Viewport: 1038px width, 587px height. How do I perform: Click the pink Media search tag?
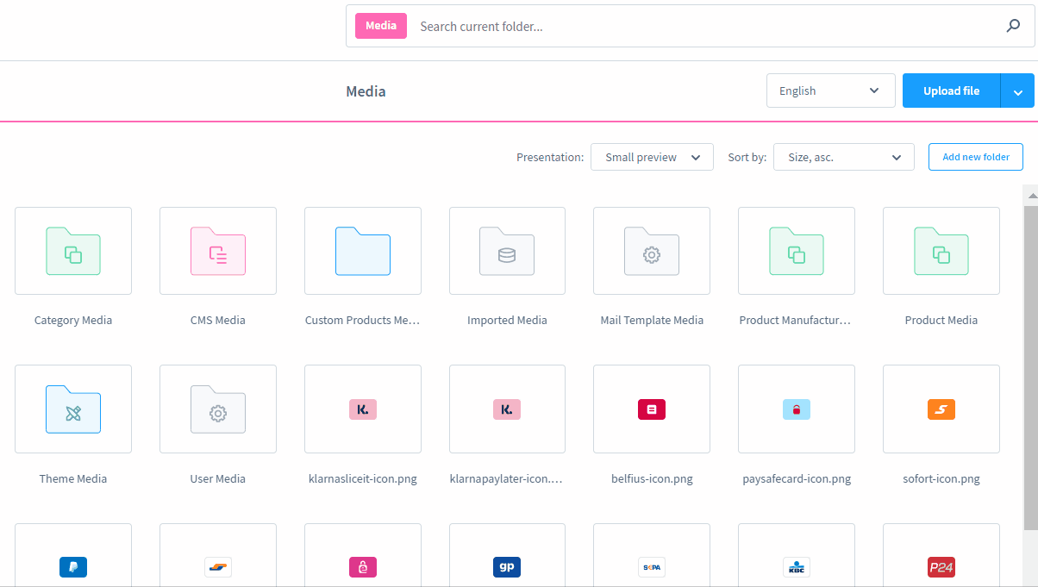[381, 26]
